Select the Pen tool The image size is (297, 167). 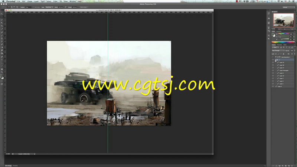(x=2, y=57)
